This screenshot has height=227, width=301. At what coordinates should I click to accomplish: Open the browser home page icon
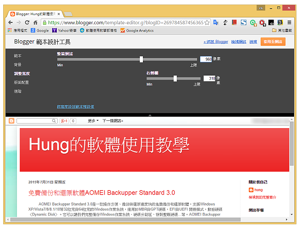click(x=35, y=22)
